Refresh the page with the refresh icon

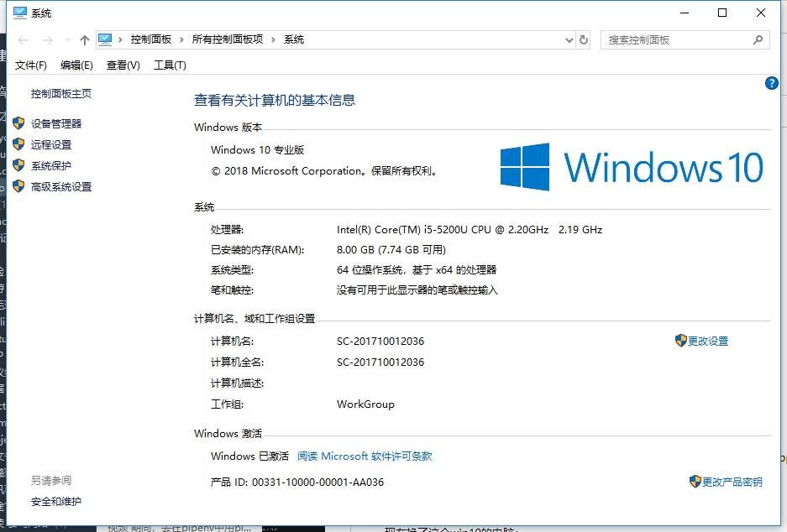[x=583, y=39]
